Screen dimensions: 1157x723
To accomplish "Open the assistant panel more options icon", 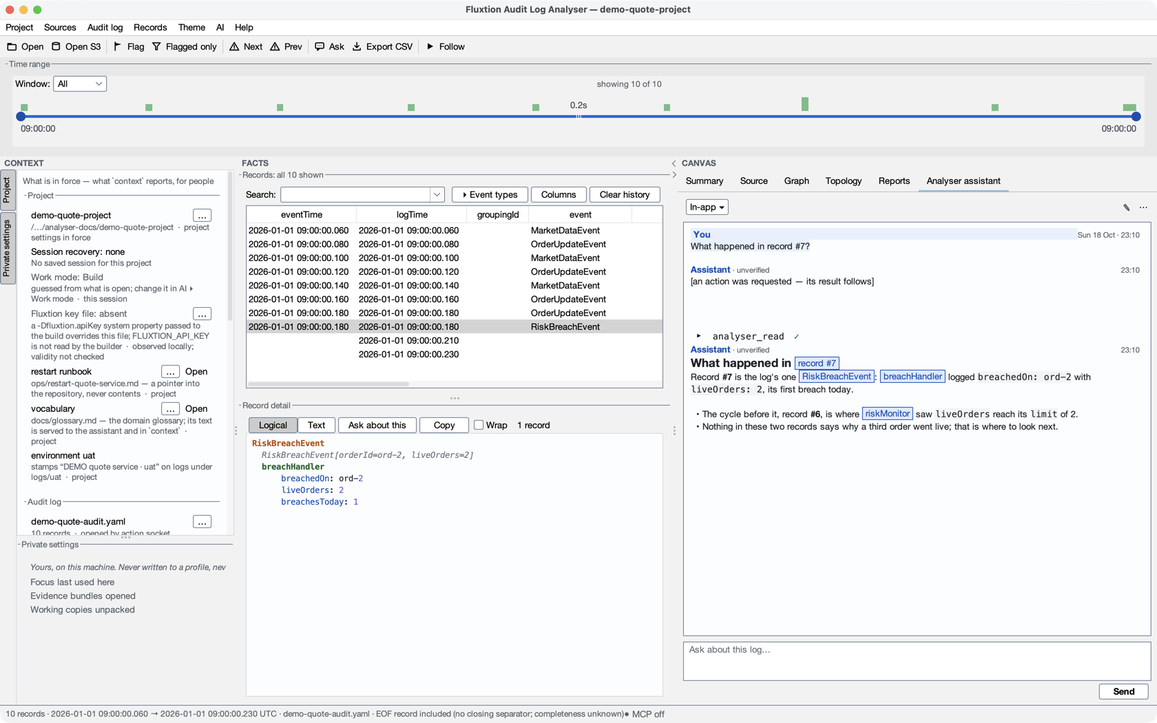I will (x=1143, y=207).
